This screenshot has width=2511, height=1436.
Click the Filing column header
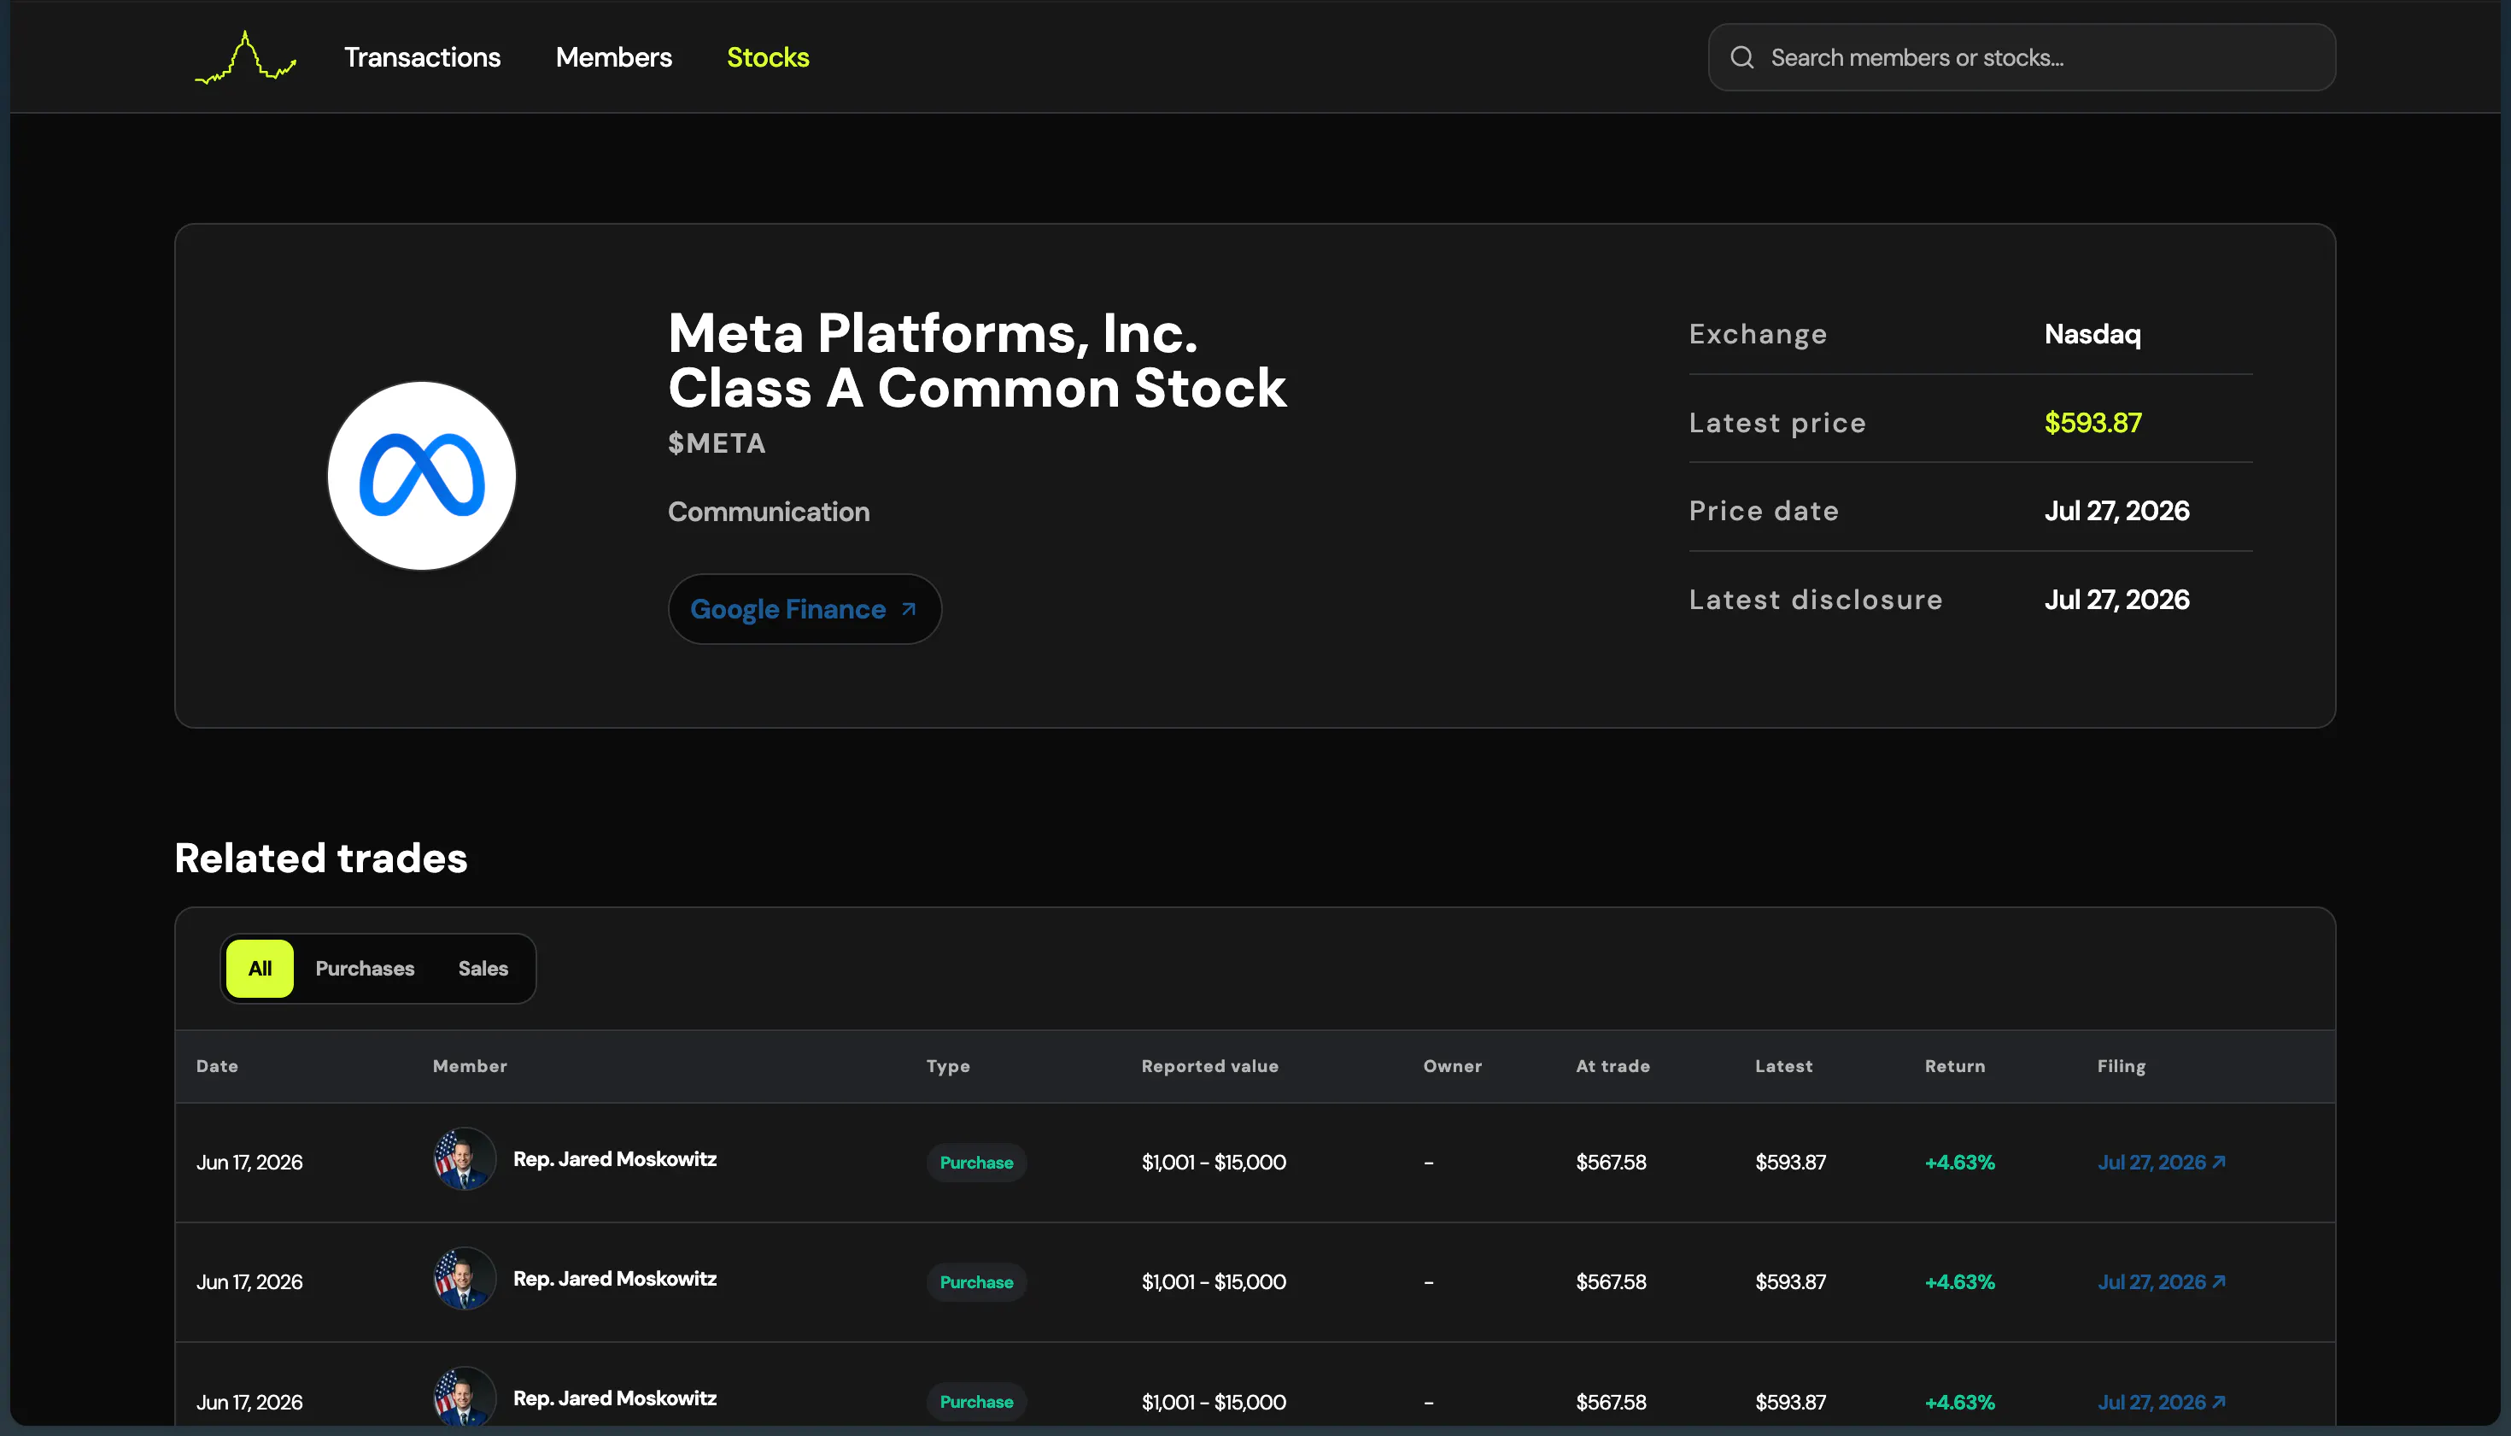(2121, 1066)
